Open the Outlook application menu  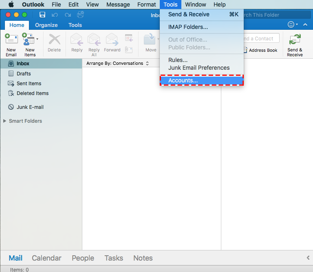coord(33,4)
